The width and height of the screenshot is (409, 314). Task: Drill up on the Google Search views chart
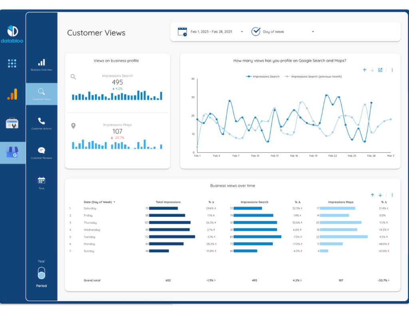tap(364, 70)
